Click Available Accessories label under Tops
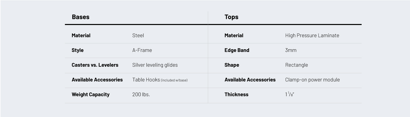 (250, 80)
